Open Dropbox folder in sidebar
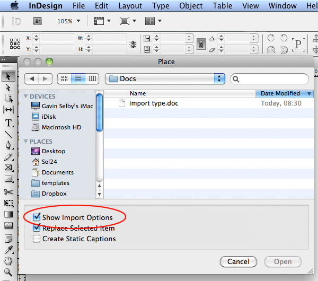The height and width of the screenshot is (281, 318). (x=49, y=194)
